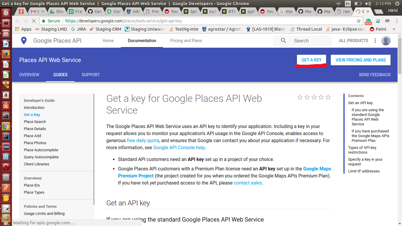Jump to Specify a key in your request
402x226 pixels.
point(365,162)
